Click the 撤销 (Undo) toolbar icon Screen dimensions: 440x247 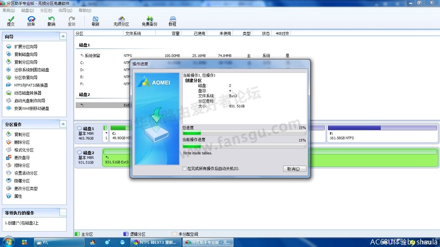click(x=51, y=21)
